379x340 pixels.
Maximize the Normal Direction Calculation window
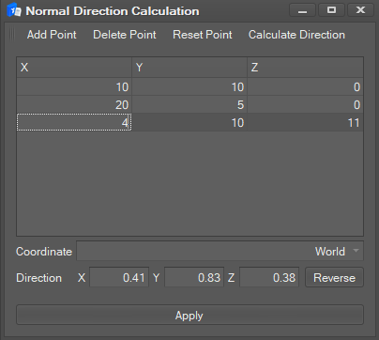[x=331, y=10]
